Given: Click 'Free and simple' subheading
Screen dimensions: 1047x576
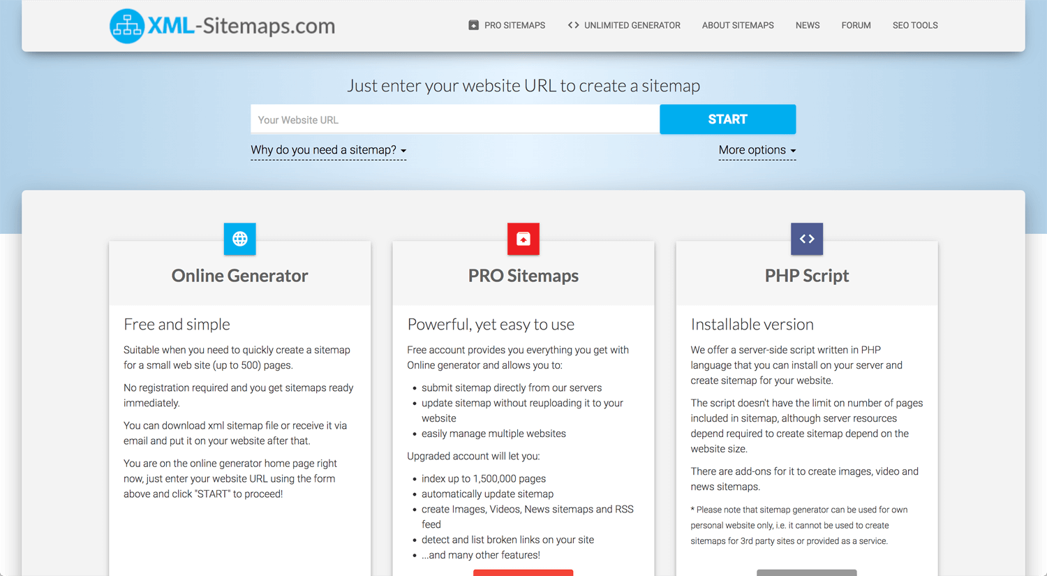Looking at the screenshot, I should (x=177, y=324).
